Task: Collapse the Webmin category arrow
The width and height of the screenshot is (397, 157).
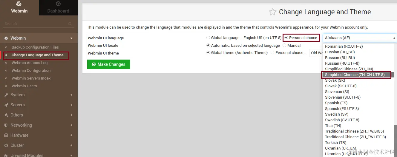Action: tap(71, 38)
